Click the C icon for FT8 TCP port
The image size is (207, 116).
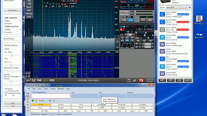pyautogui.click(x=162, y=59)
